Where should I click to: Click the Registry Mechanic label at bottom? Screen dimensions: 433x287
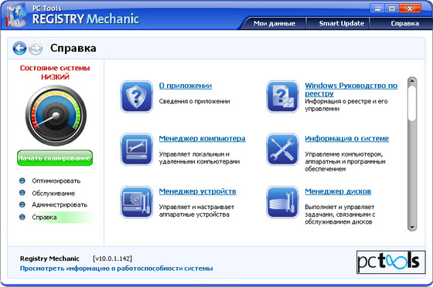49,258
